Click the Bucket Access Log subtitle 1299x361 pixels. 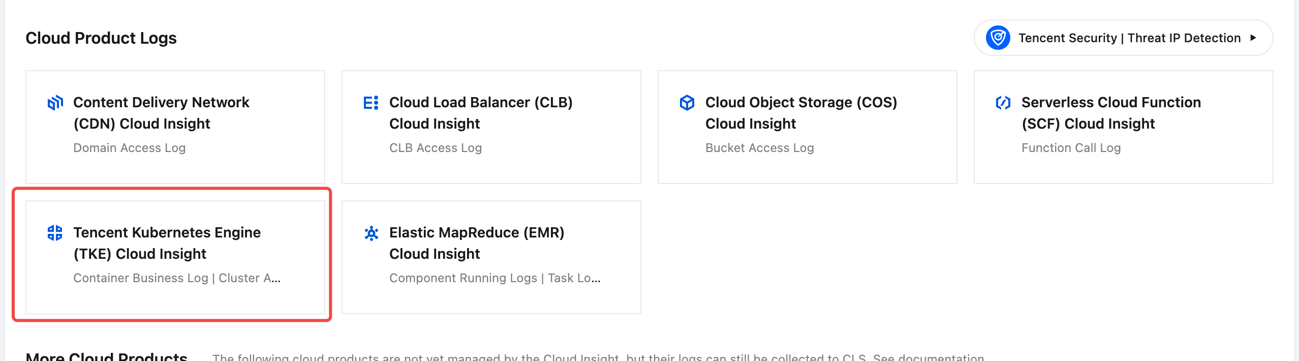(760, 148)
